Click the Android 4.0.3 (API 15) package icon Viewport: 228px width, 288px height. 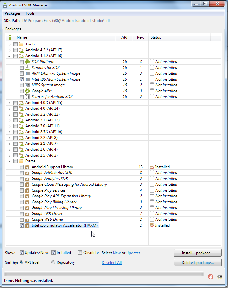21,103
